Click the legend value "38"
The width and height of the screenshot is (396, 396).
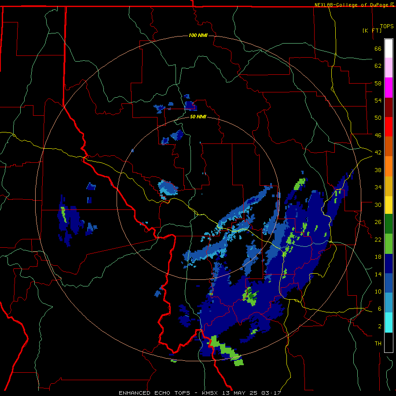click(378, 170)
